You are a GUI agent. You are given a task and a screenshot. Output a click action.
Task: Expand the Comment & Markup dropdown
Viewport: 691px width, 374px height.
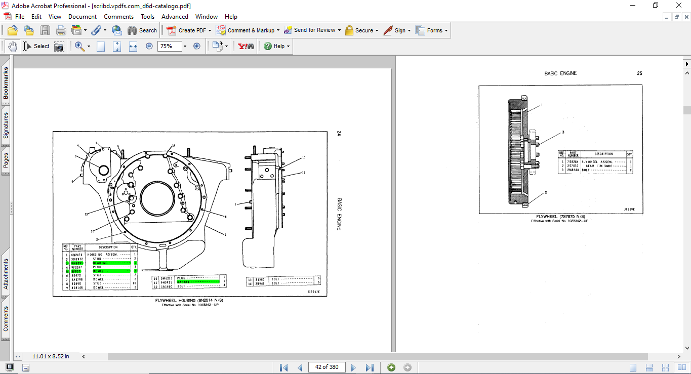point(278,30)
